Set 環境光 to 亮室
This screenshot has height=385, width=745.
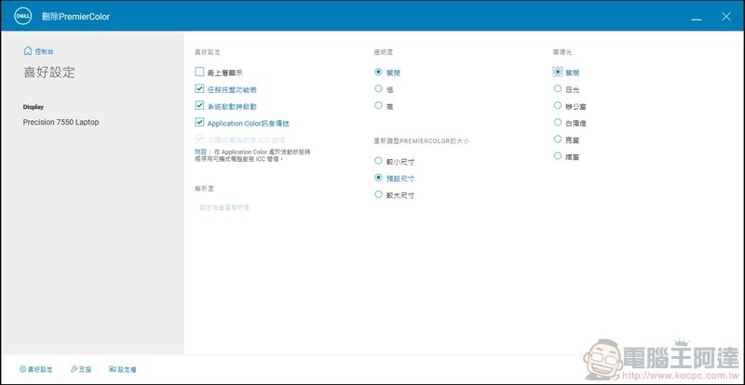[558, 139]
